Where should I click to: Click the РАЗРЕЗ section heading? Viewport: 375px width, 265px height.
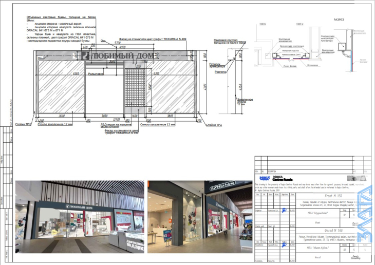coord(339,20)
